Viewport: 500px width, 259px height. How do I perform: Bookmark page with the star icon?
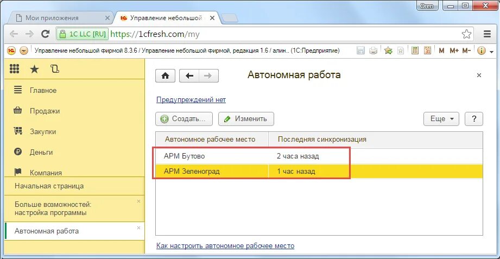coord(466,34)
